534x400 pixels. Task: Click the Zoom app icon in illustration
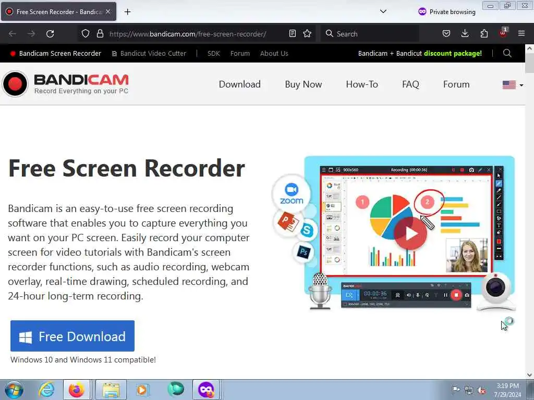(292, 194)
